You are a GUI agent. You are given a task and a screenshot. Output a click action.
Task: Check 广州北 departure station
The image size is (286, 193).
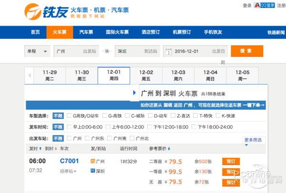coord(132,138)
